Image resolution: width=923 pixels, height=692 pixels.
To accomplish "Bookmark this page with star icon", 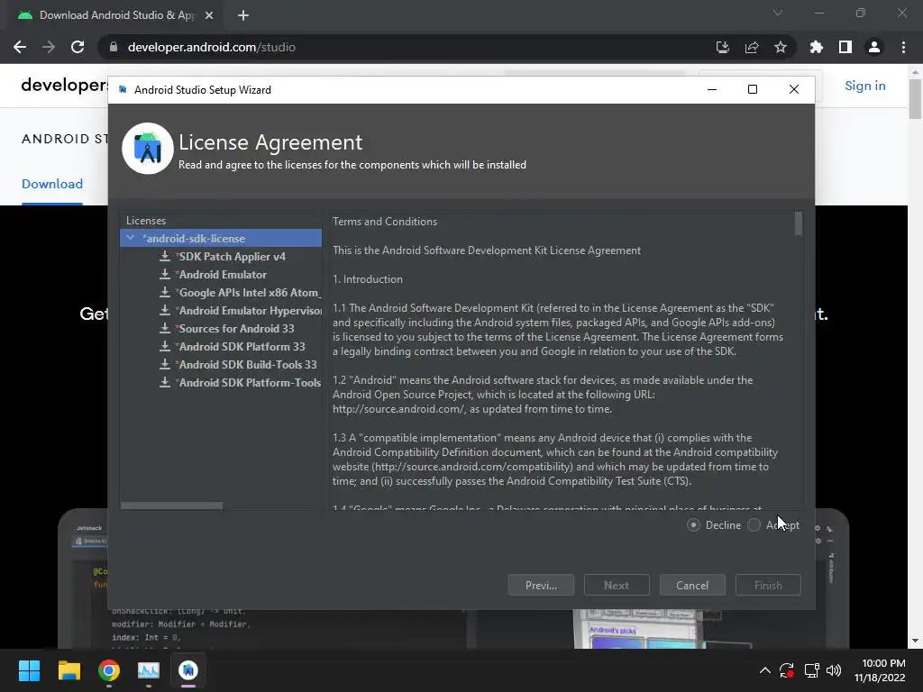I will coord(781,47).
